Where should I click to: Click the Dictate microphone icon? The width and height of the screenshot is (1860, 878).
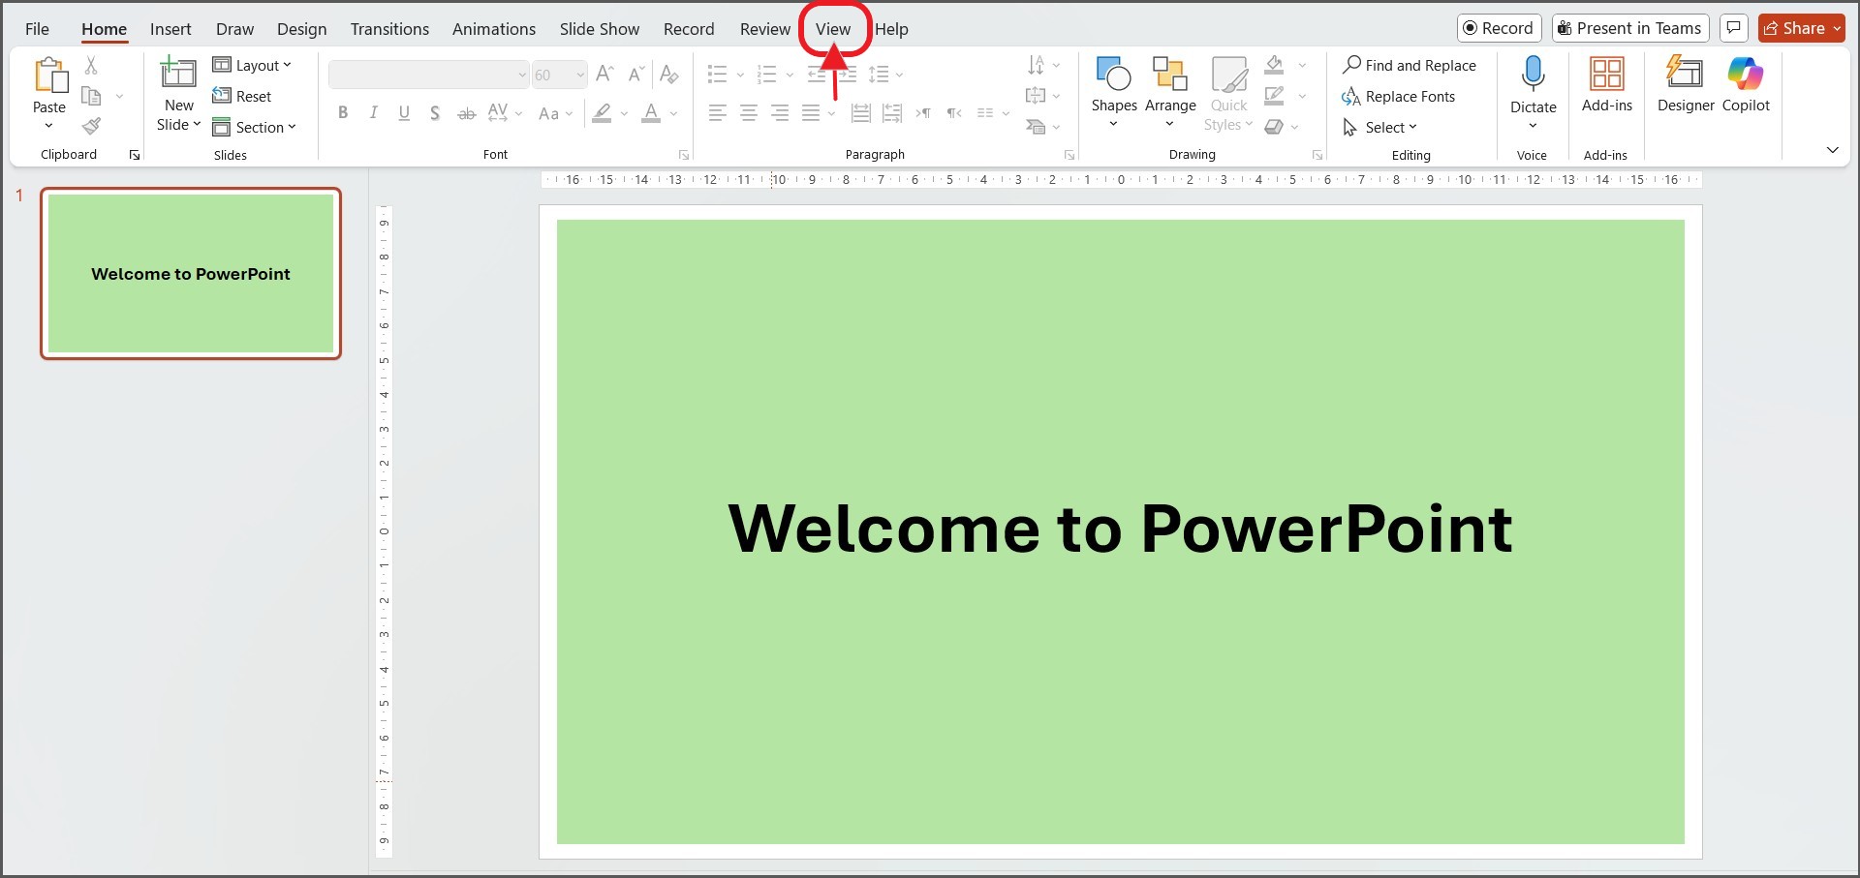point(1533,76)
